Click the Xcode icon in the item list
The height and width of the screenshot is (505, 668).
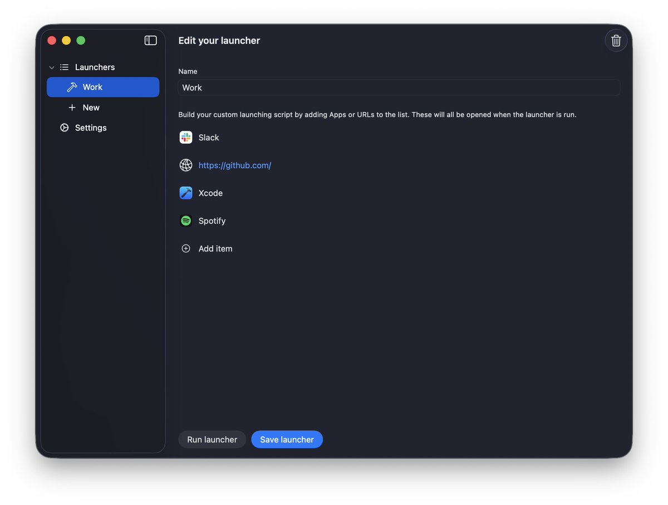coord(186,193)
